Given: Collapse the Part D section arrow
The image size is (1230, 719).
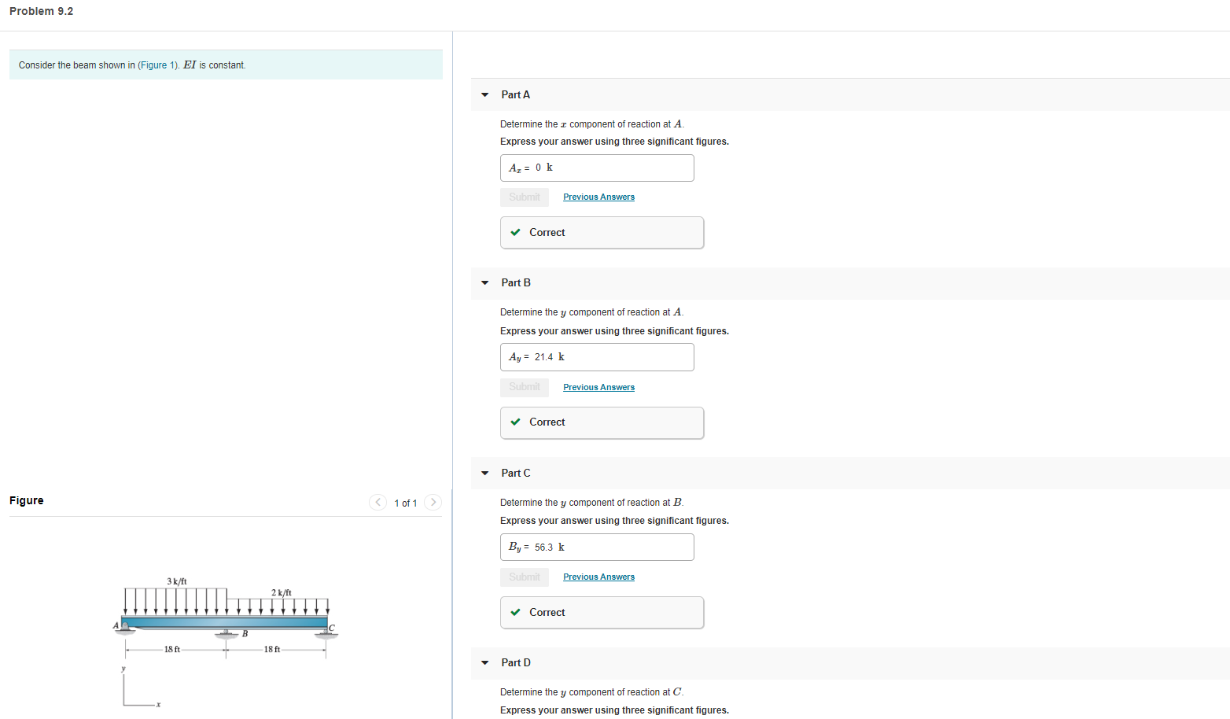Looking at the screenshot, I should tap(484, 663).
